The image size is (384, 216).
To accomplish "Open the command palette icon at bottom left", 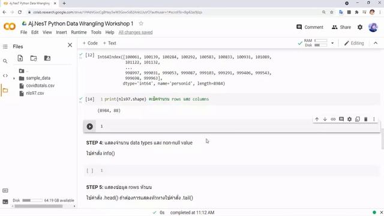I will pyautogui.click(x=5, y=191).
